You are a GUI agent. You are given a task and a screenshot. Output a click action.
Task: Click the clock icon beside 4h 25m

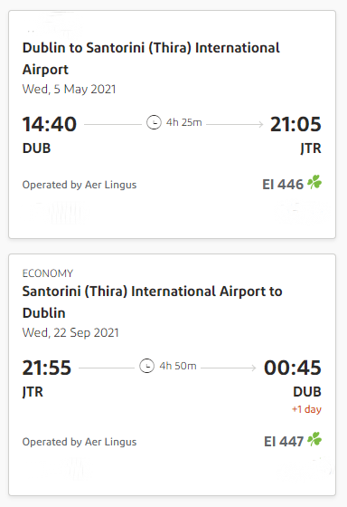coord(154,123)
